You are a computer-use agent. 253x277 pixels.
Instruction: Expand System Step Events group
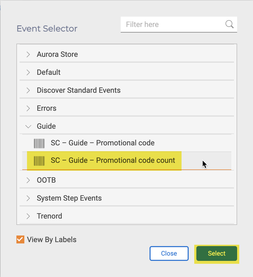pyautogui.click(x=28, y=198)
